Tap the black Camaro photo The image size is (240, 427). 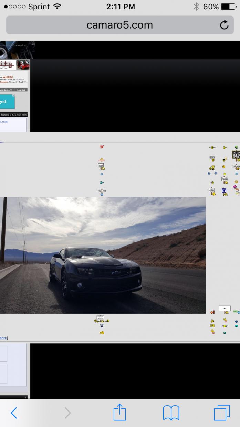(x=103, y=255)
